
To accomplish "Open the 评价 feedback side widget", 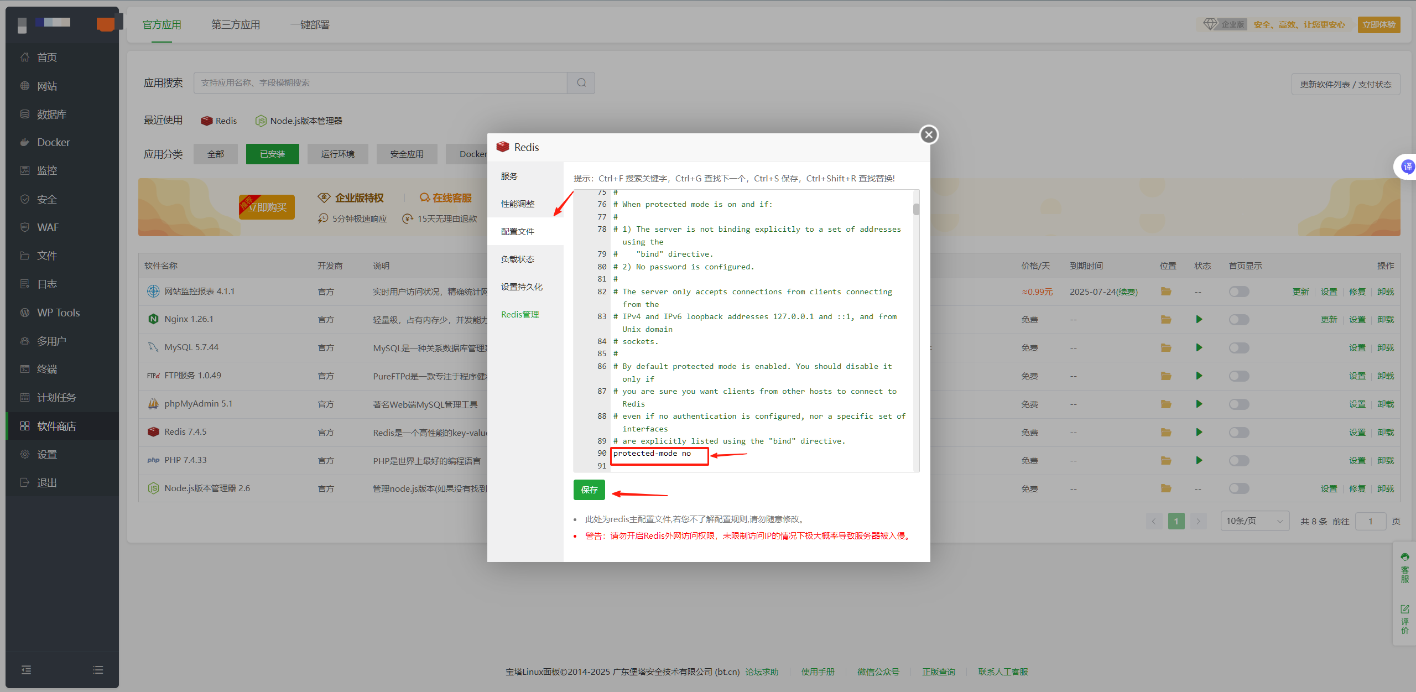I will tap(1404, 619).
